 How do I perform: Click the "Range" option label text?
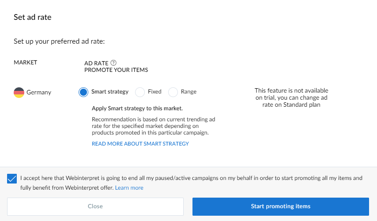(x=189, y=92)
